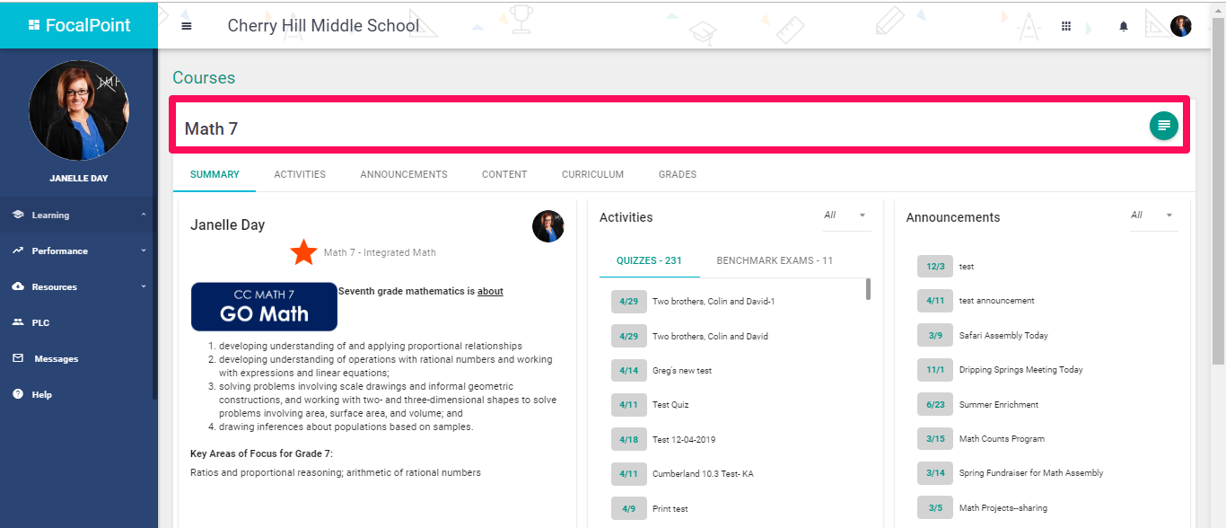Click the Performance trend line icon
Screen dimensions: 1226x528
click(x=18, y=251)
